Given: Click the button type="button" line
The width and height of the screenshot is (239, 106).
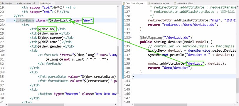Looking at the screenshot, I should tap(77, 94).
